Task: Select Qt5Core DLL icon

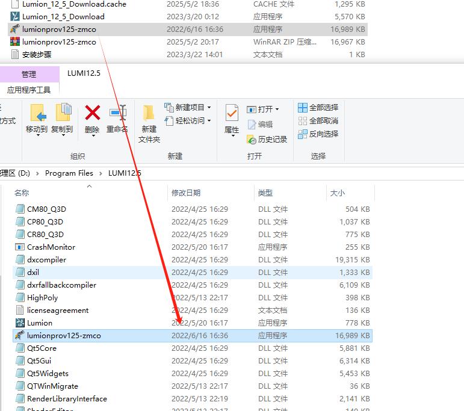Action: (x=20, y=348)
